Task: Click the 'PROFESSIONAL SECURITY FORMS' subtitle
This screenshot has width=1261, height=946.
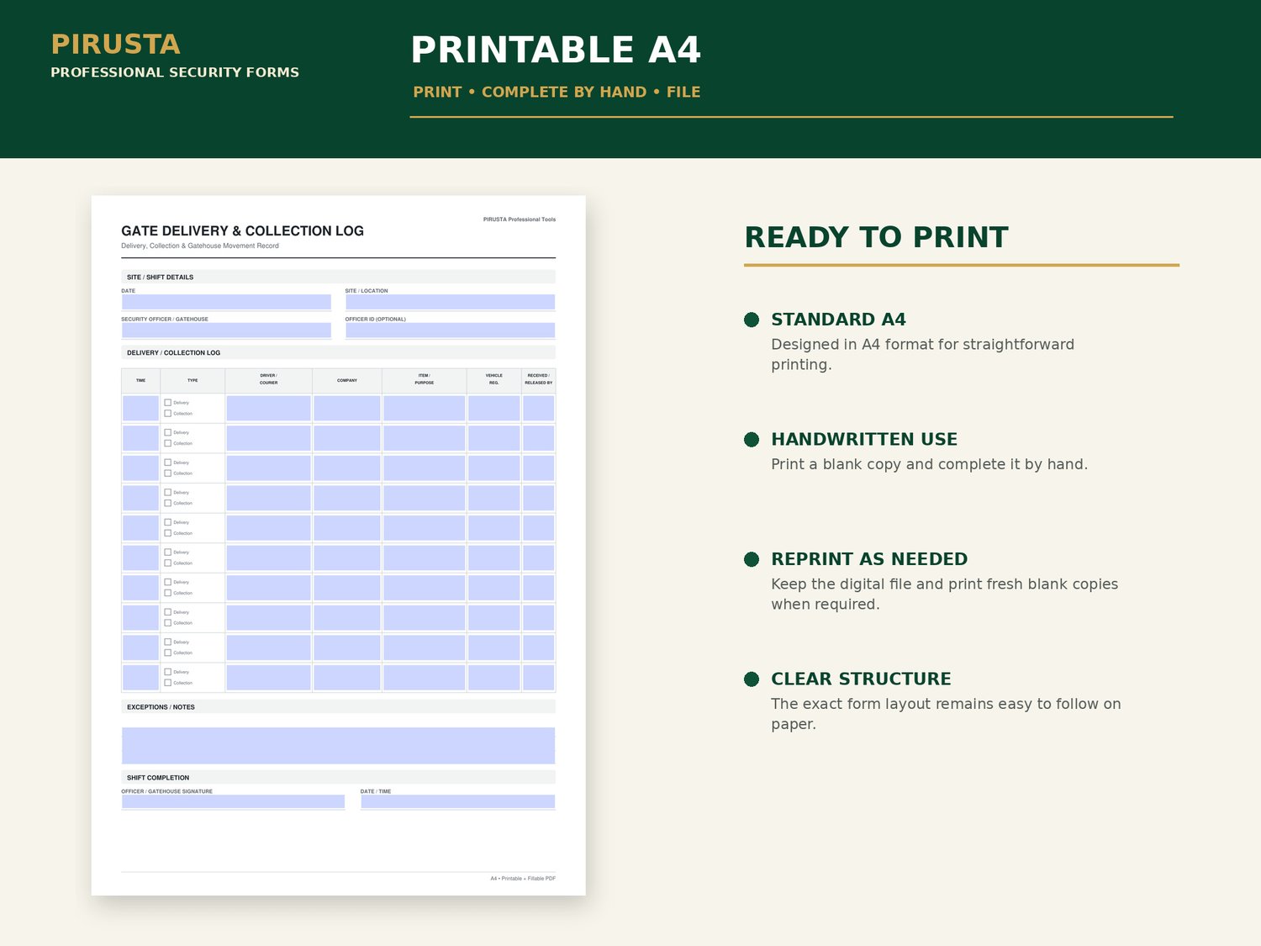Action: click(x=175, y=72)
